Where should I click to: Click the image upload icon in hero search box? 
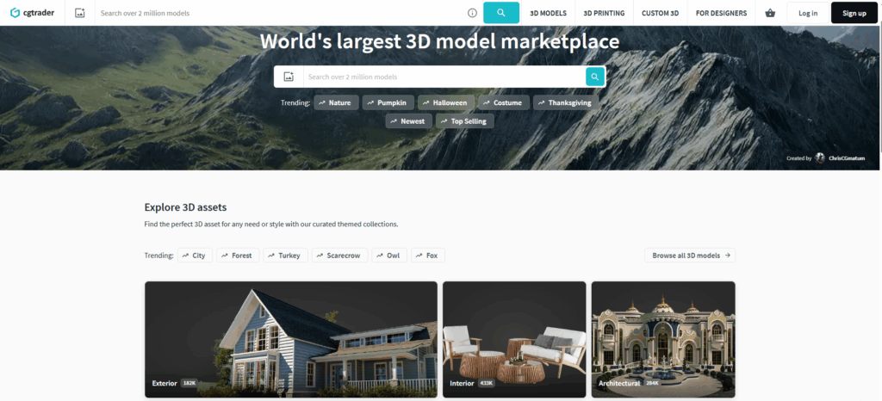click(289, 77)
